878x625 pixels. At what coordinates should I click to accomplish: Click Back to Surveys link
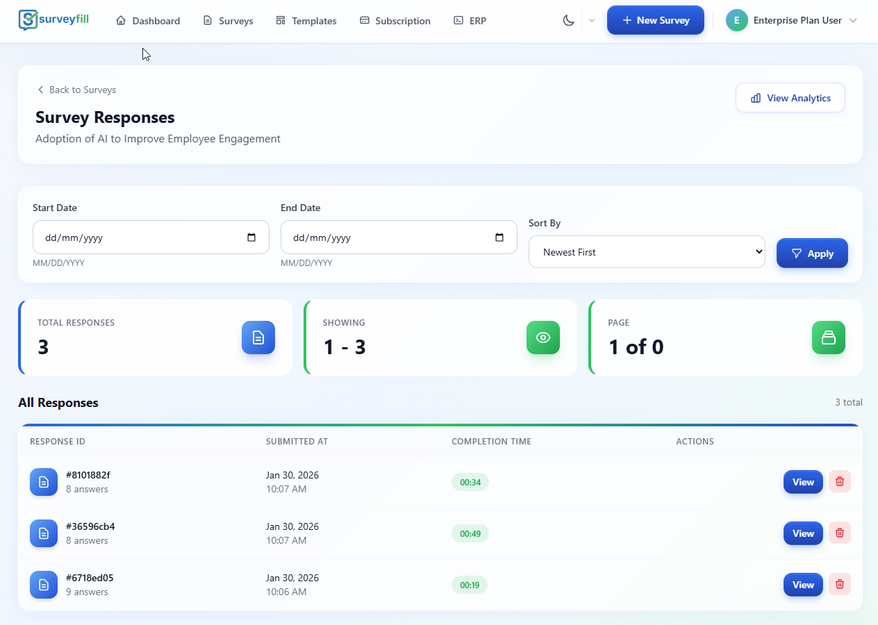tap(76, 90)
